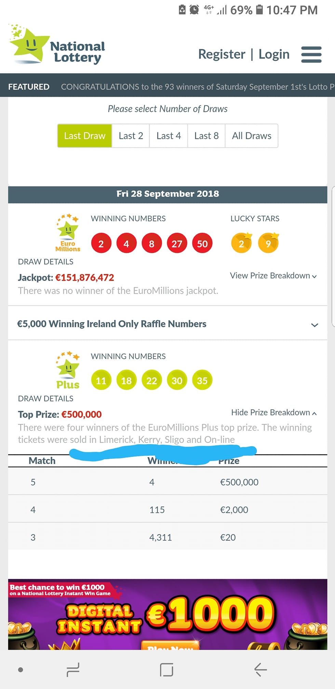Choose the Last 4 tab
The image size is (335, 689).
coord(169,136)
